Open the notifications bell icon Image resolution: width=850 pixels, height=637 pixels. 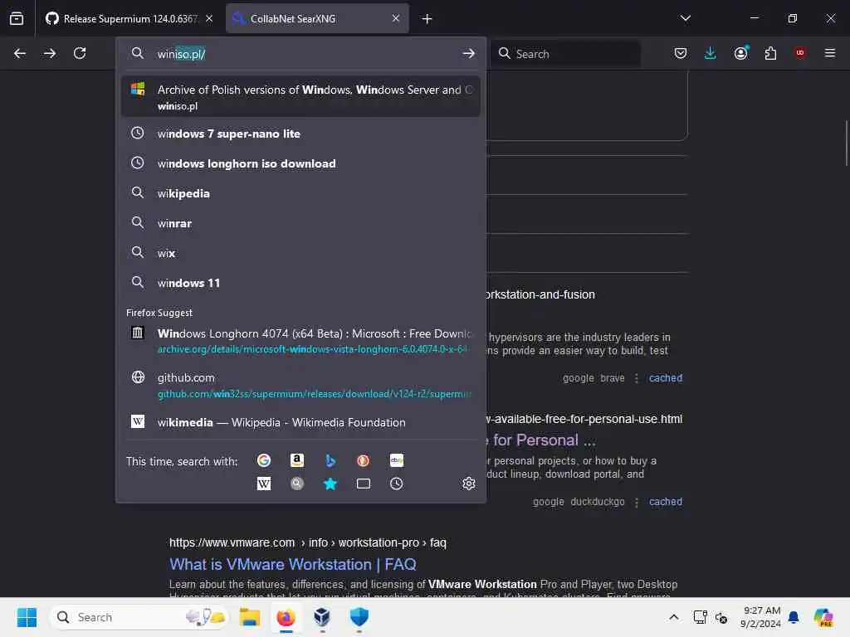(x=794, y=617)
